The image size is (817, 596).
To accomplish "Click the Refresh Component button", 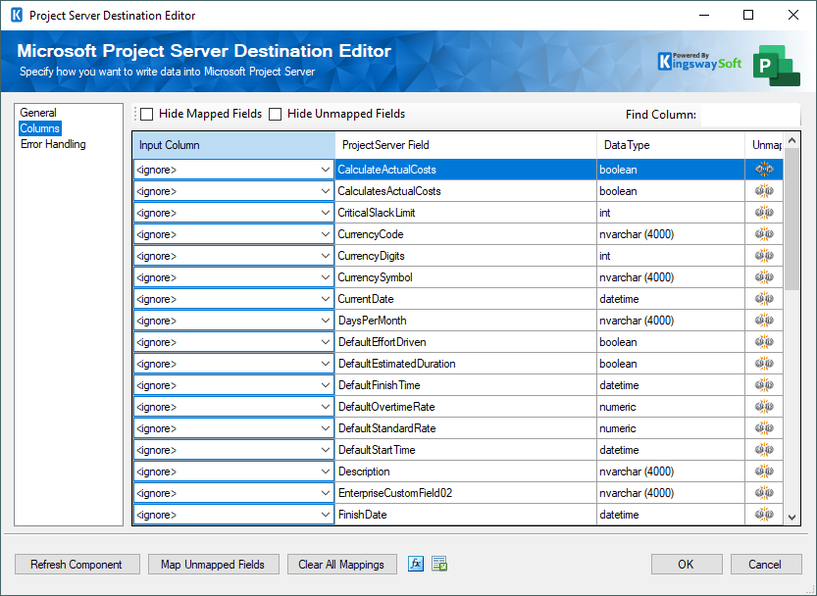I will click(77, 565).
